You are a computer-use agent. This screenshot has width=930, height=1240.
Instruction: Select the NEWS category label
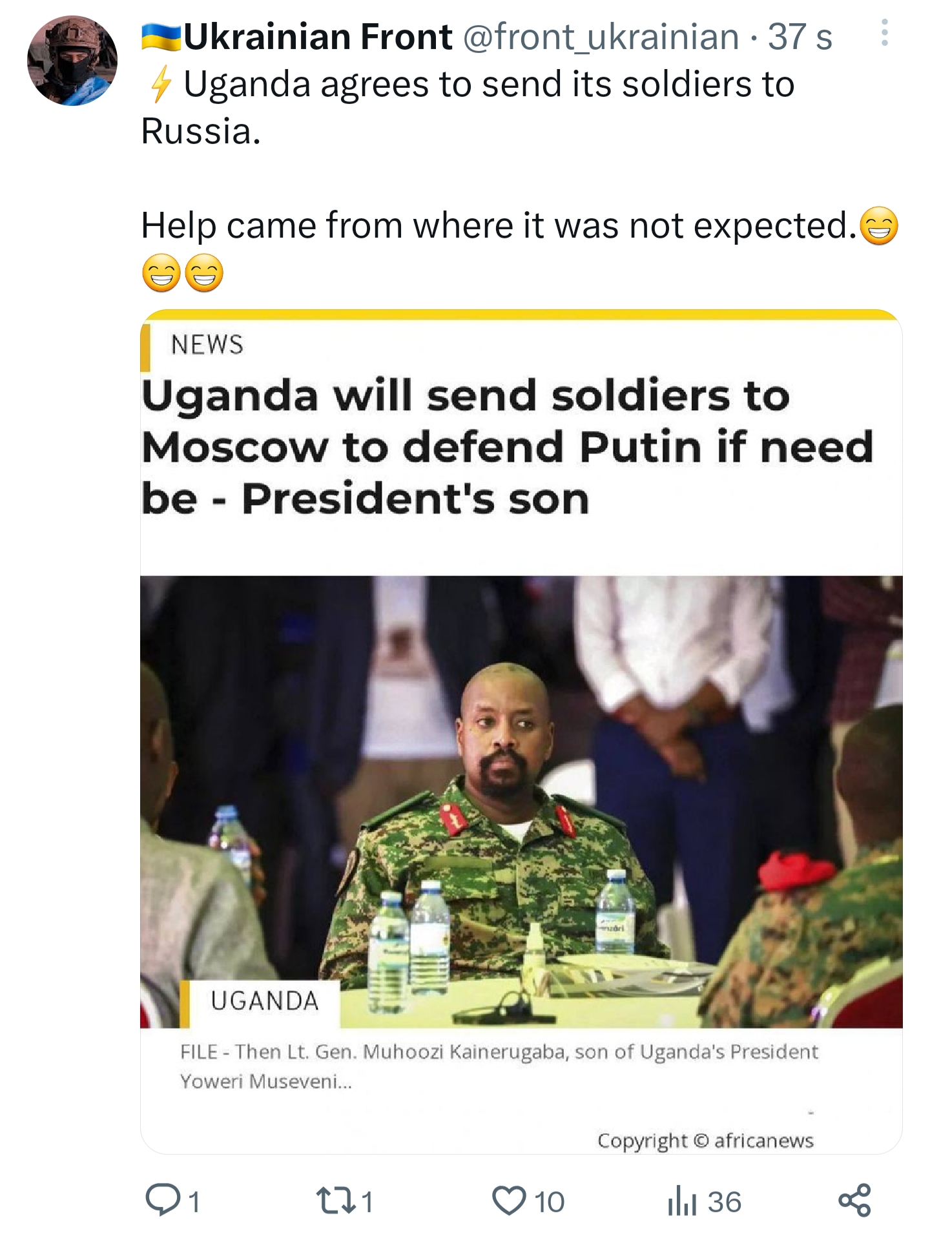207,345
